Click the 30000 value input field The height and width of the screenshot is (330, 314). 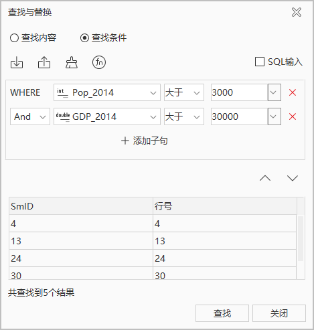[239, 116]
